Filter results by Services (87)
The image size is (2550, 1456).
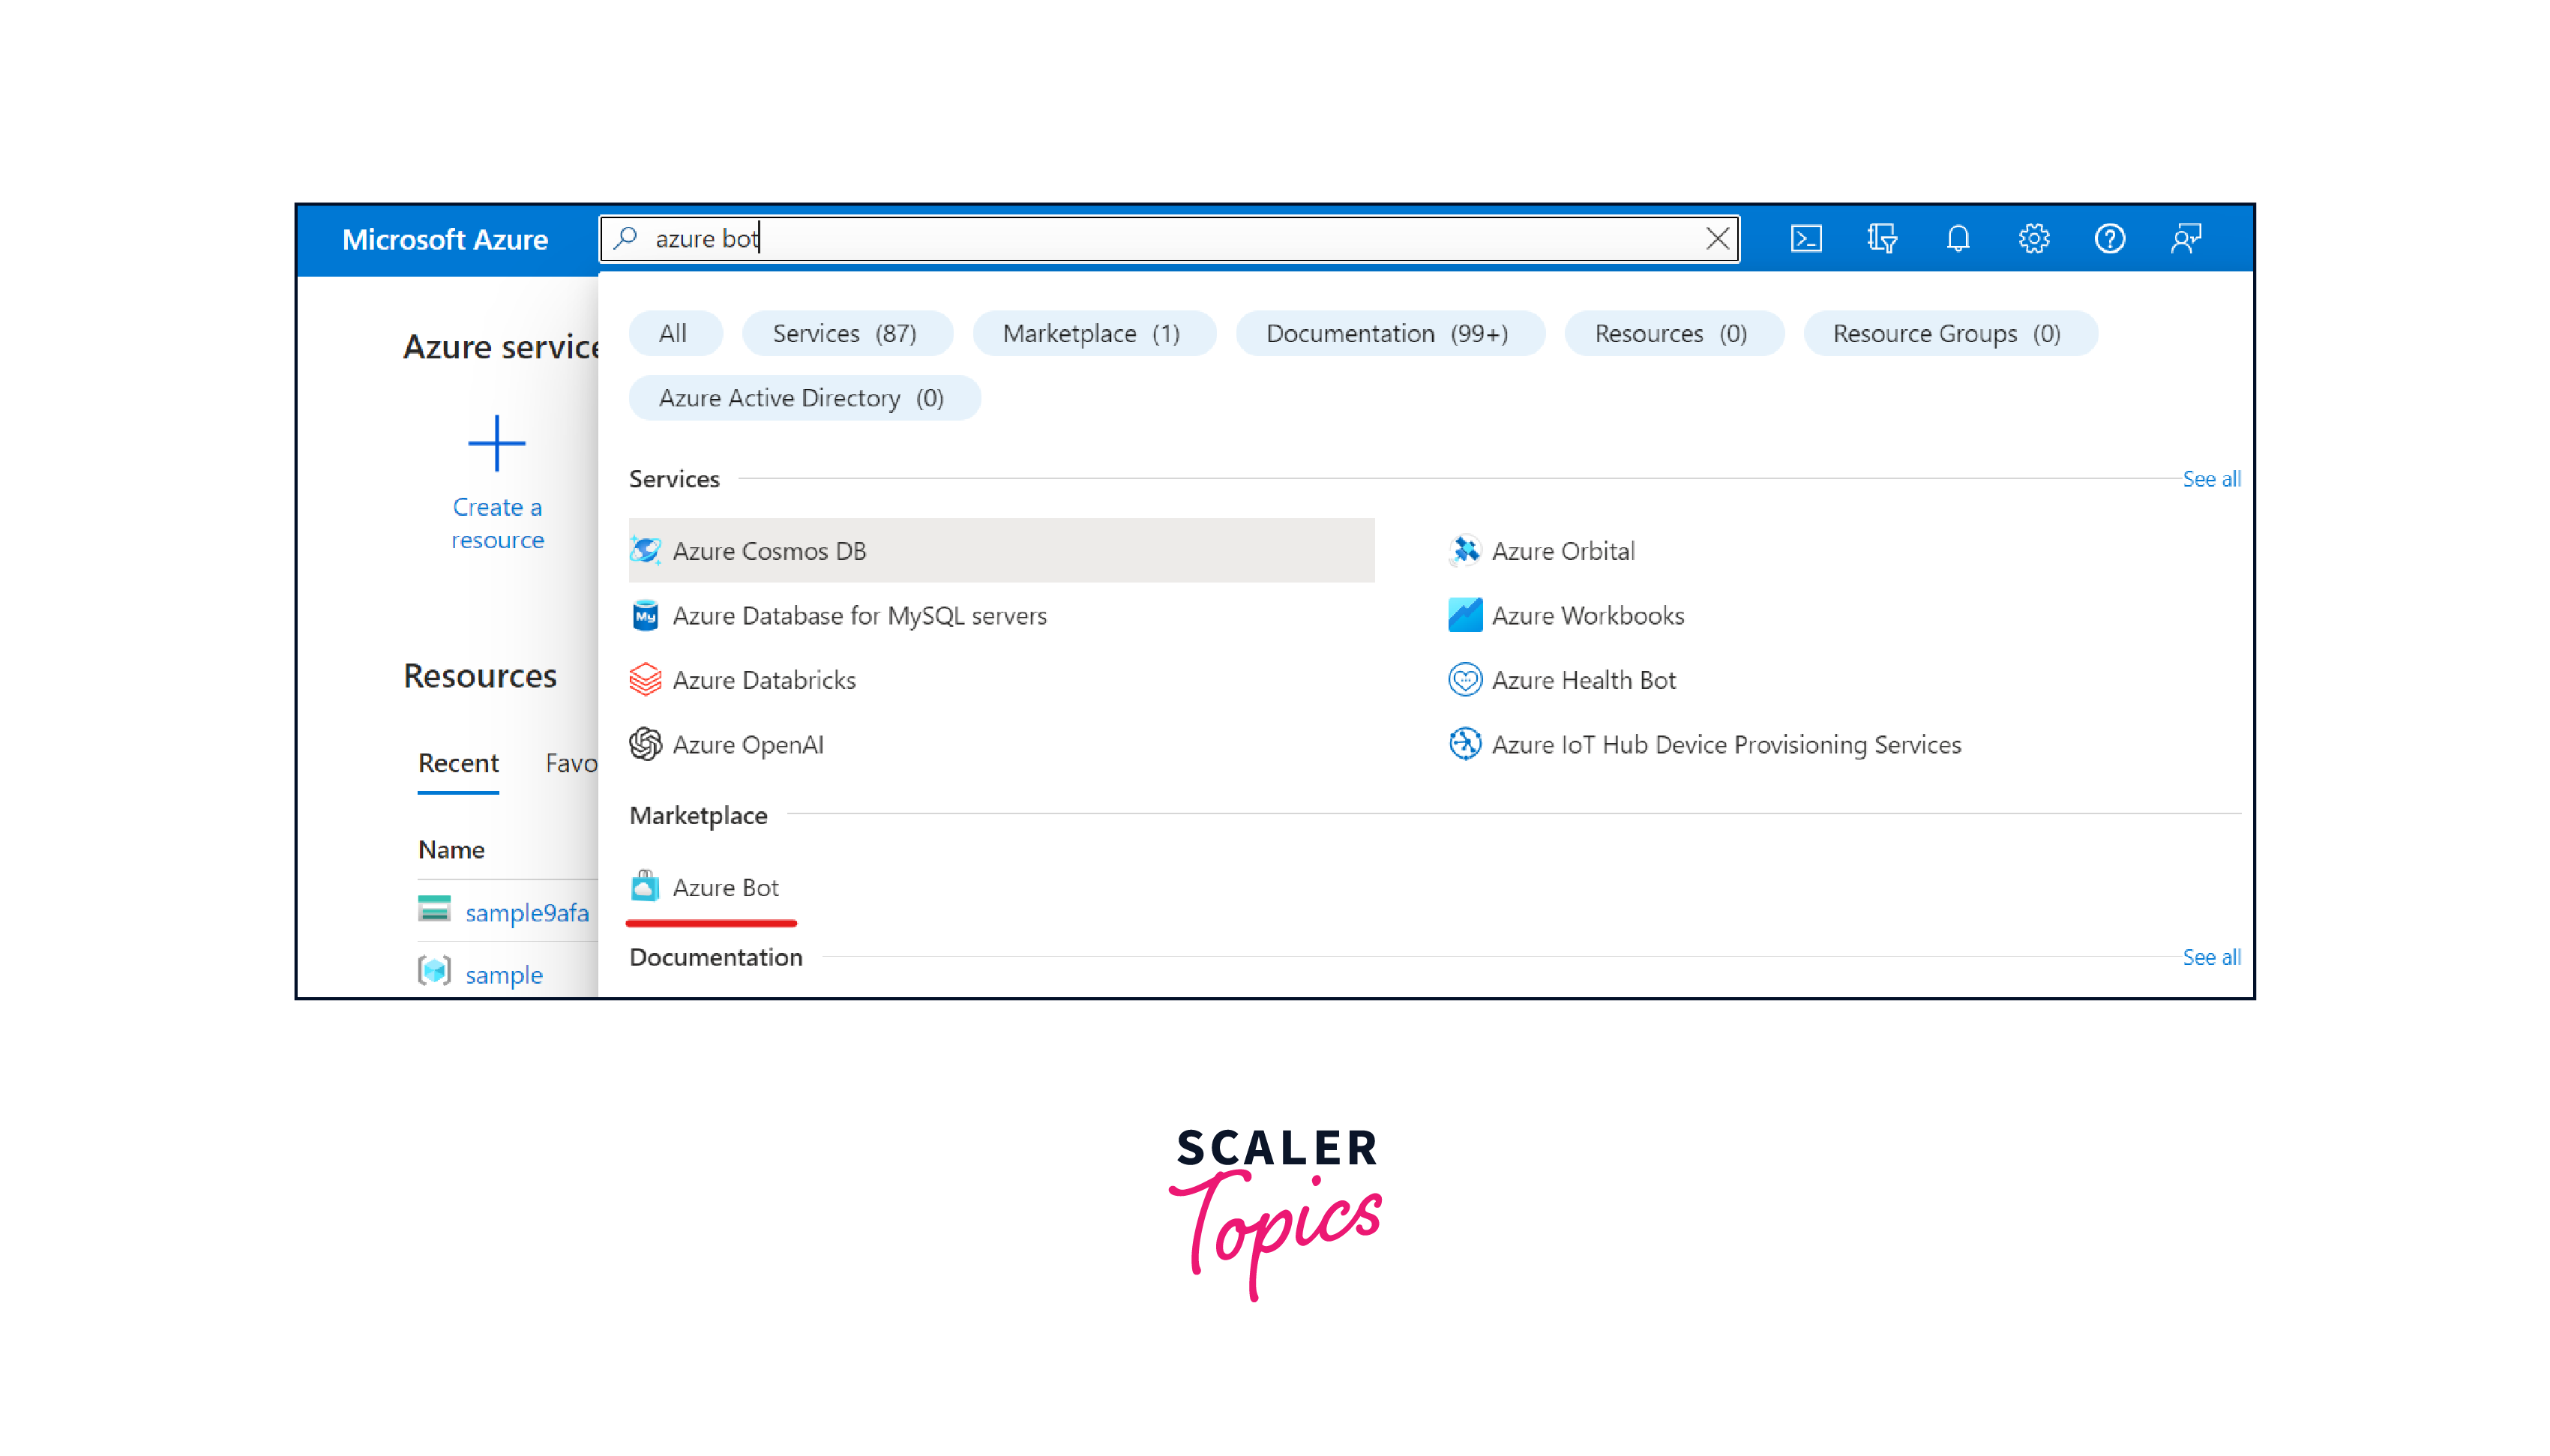tap(844, 333)
